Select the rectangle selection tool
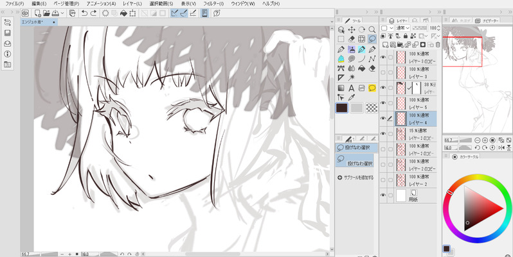This screenshot has width=513, height=257. coord(341,39)
